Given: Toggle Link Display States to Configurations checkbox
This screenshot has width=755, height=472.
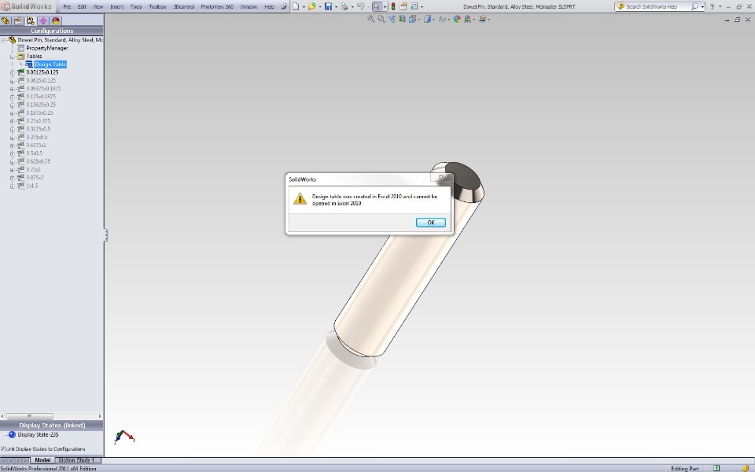Looking at the screenshot, I should tap(3, 448).
